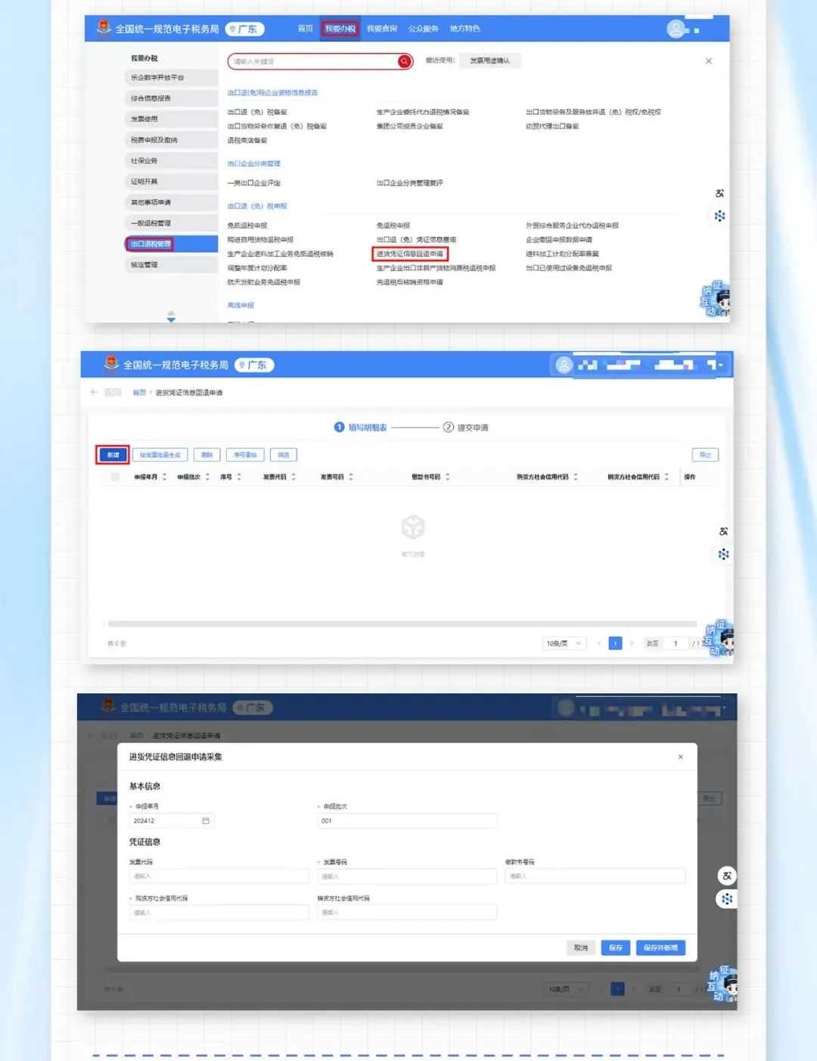
Task: Select the 我要查询 top navigation tab
Action: (382, 29)
